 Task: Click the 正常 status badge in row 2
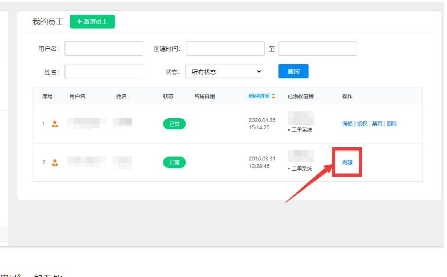(174, 162)
